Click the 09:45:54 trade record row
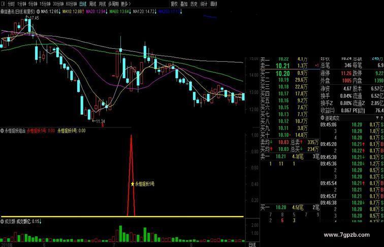 pos(352,183)
